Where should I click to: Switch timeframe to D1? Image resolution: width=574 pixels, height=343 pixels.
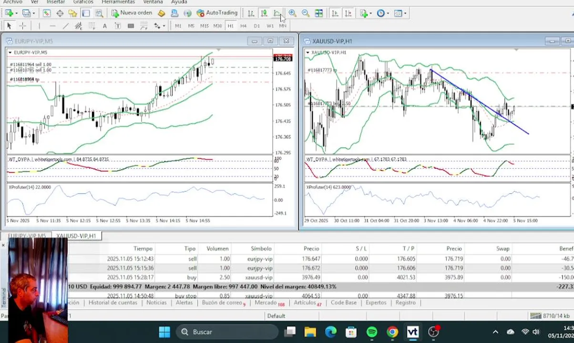click(257, 26)
